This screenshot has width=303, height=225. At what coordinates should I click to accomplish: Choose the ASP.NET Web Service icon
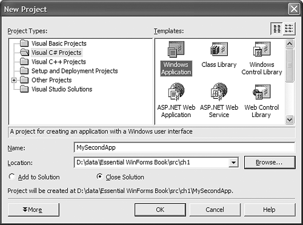click(219, 92)
